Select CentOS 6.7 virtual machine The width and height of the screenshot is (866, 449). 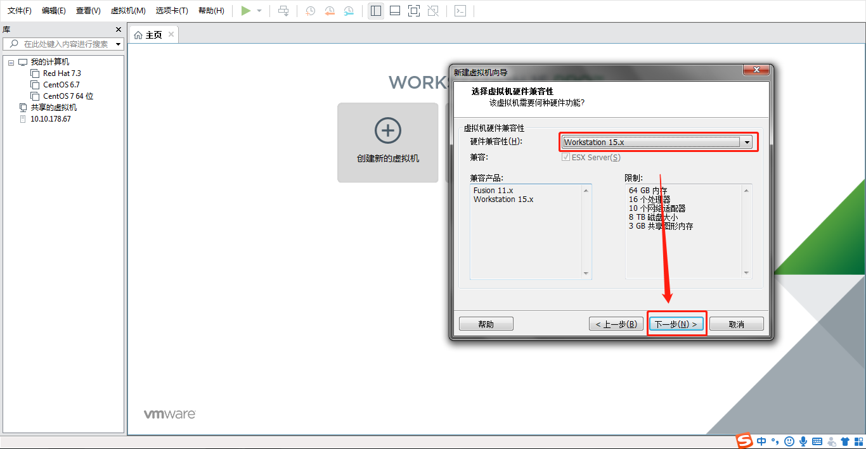pyautogui.click(x=61, y=85)
